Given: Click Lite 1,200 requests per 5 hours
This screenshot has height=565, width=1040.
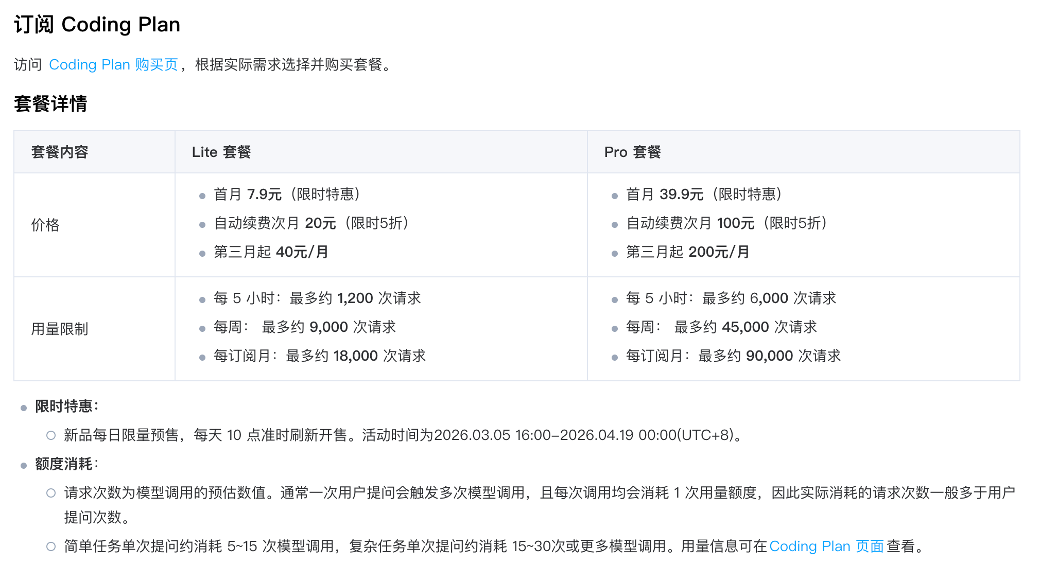Looking at the screenshot, I should (317, 298).
